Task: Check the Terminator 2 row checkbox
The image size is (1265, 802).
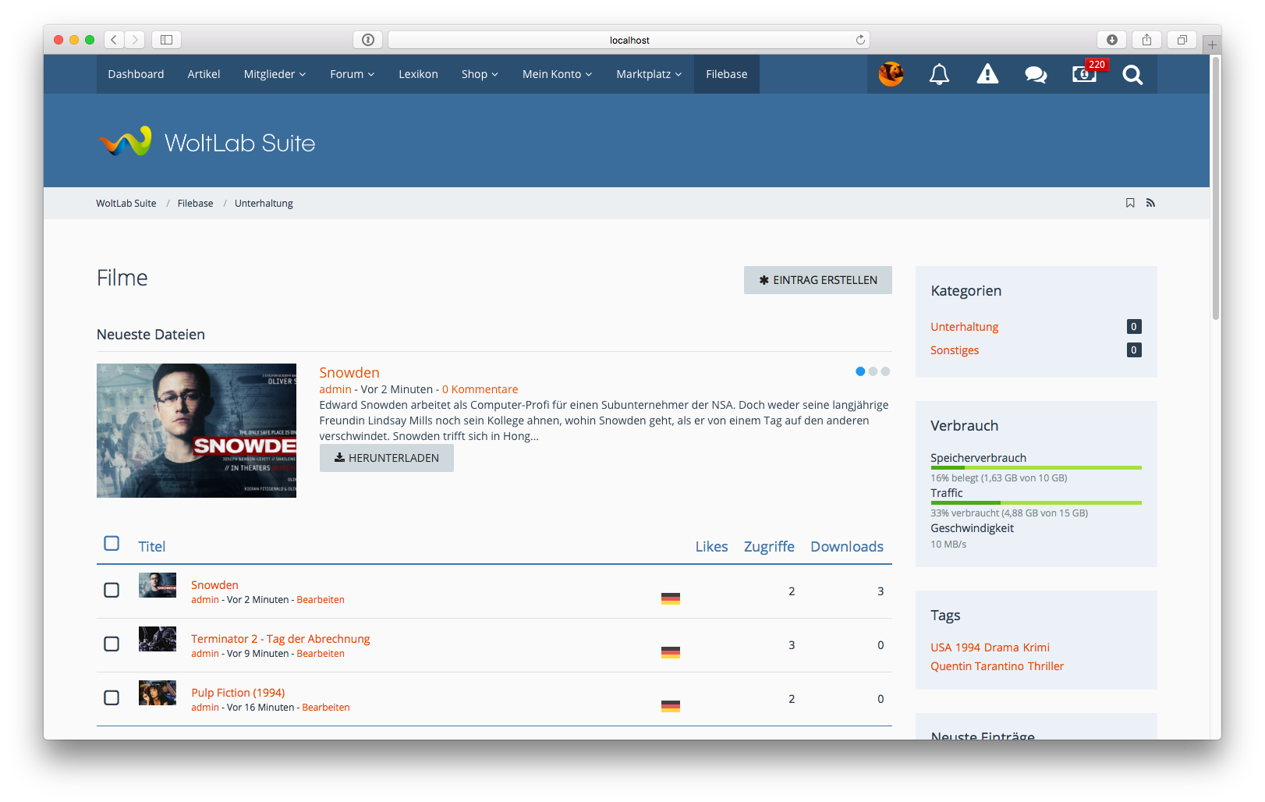Action: tap(112, 644)
